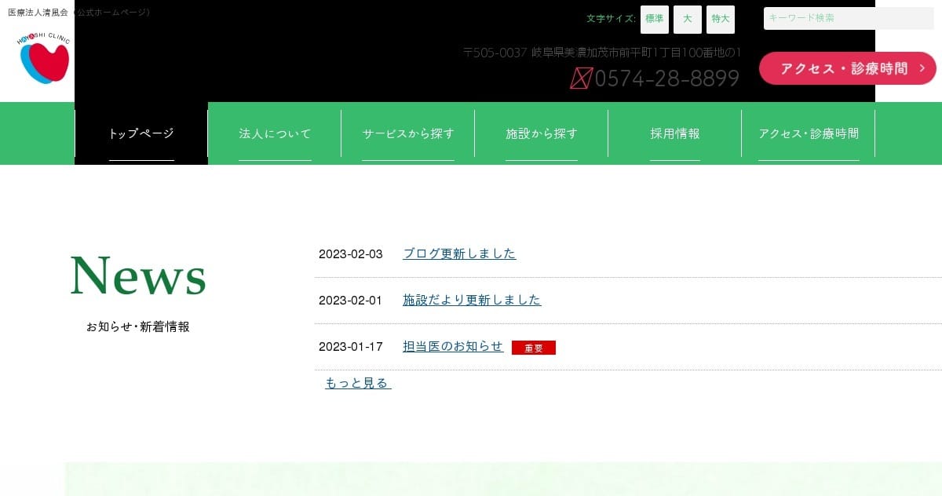Viewport: 942px width, 496px height.
Task: Open the 法人について menu item
Action: (x=275, y=133)
